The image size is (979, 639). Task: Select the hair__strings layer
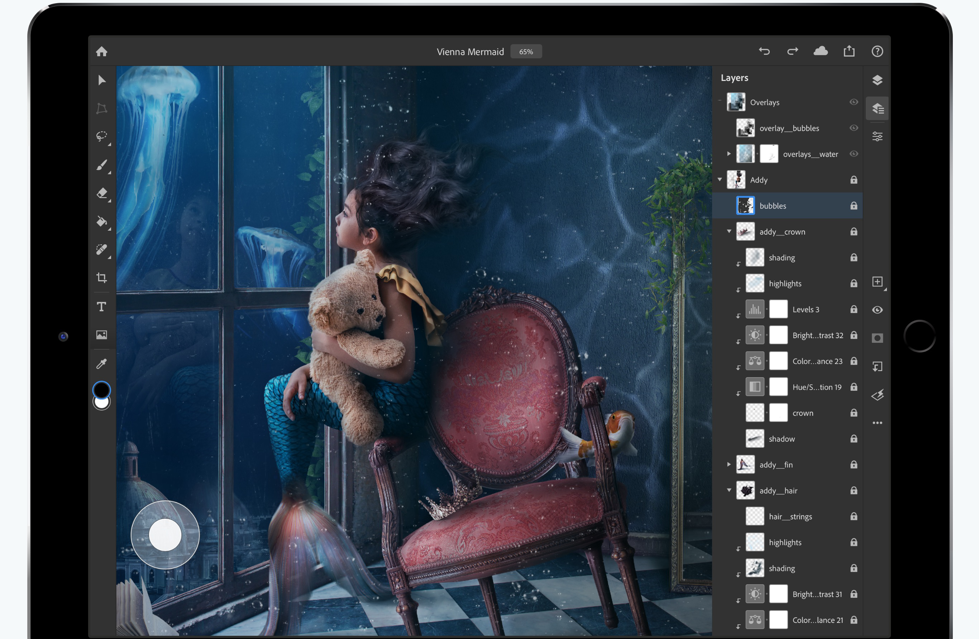tap(790, 517)
